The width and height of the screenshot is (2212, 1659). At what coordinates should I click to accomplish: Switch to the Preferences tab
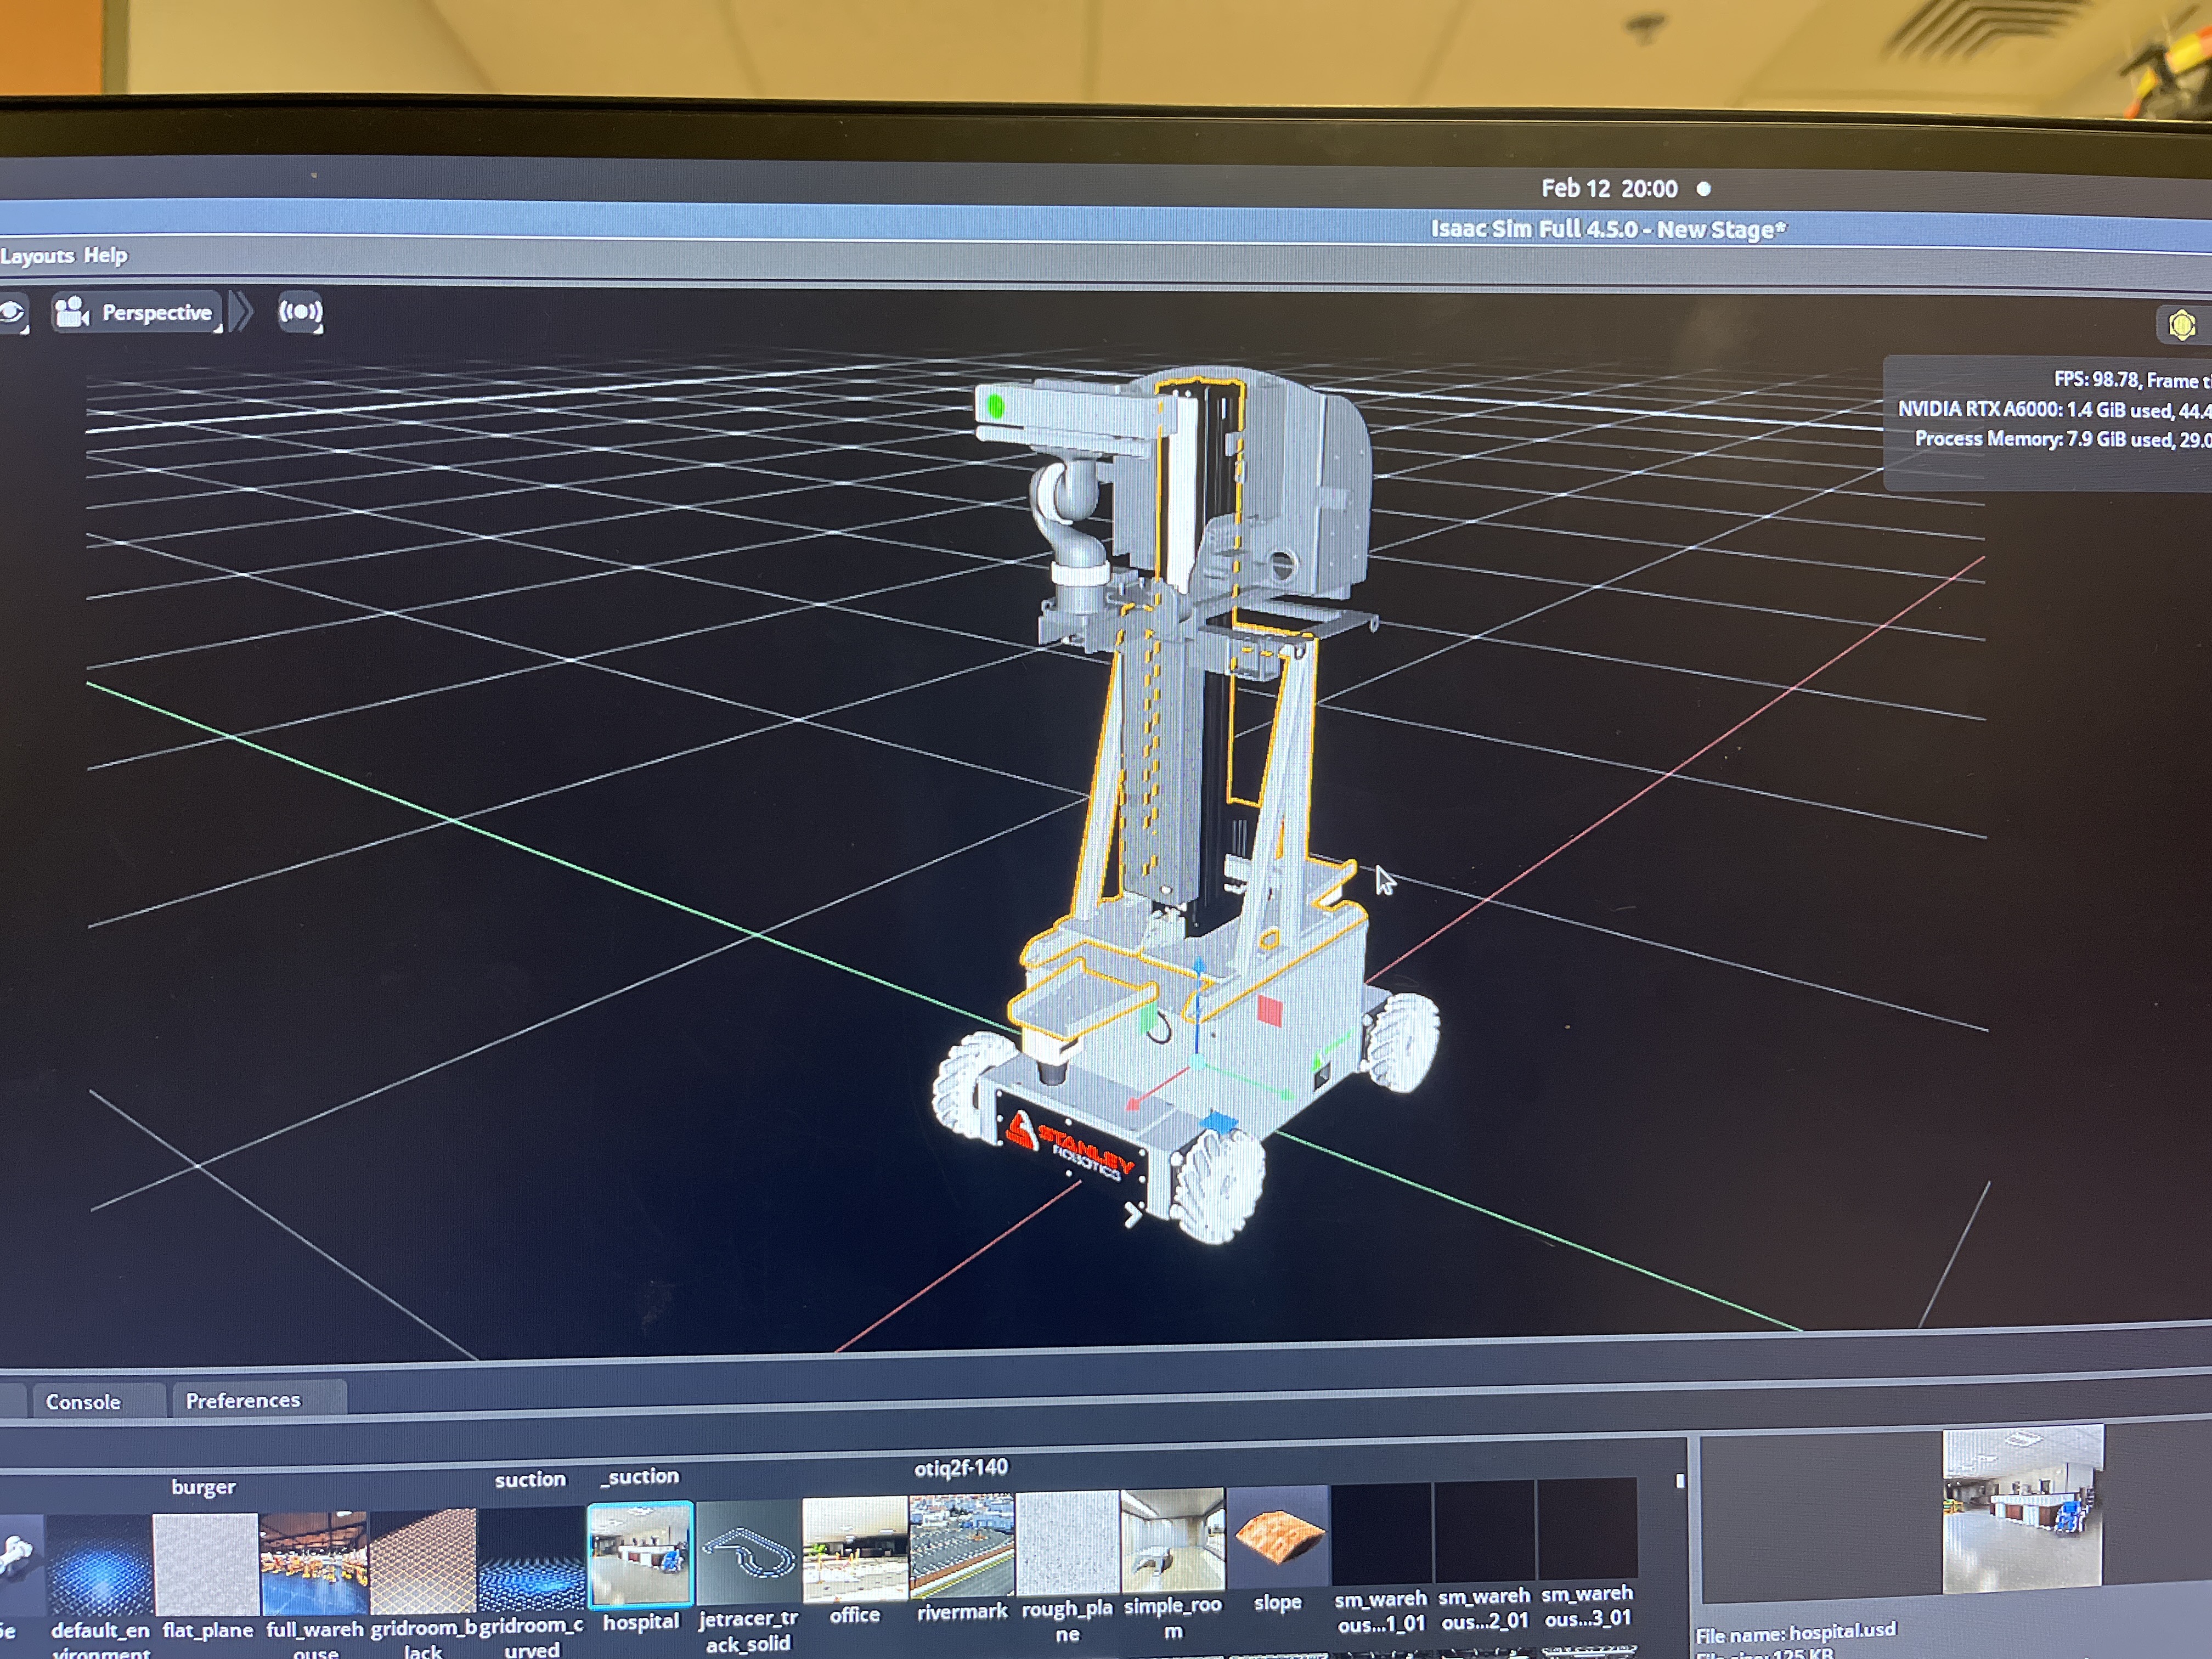[243, 1400]
